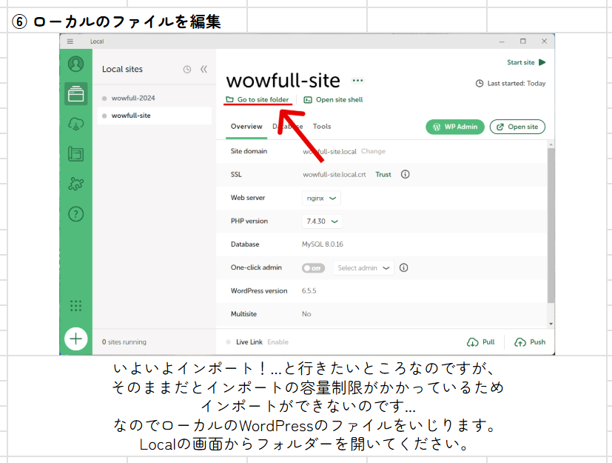
Task: Open the Web server nginx dropdown
Action: 320,198
